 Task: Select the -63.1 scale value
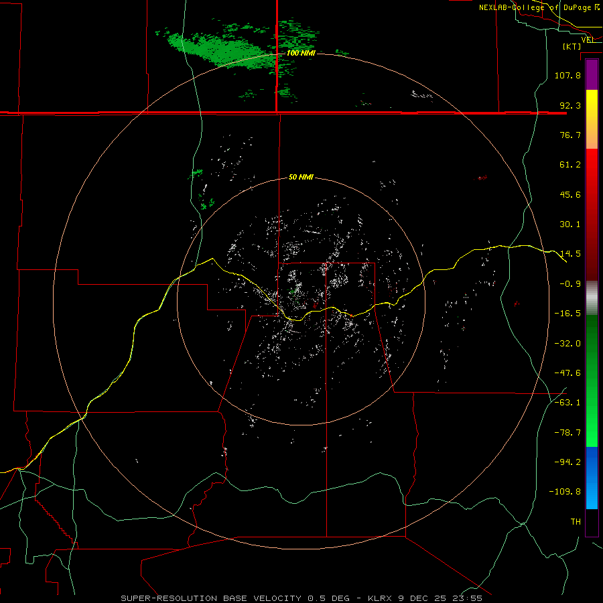(x=567, y=403)
